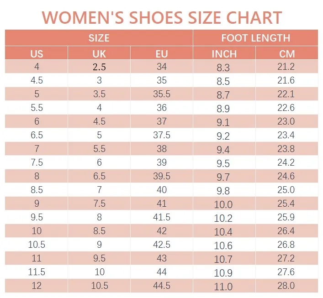Click the 21.2 cm foot length cell
The height and width of the screenshot is (298, 323).
(286, 67)
